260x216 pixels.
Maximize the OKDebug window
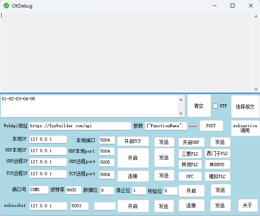[x=233, y=6]
